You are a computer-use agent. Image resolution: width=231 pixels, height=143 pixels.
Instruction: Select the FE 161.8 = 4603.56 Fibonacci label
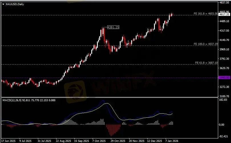(x=205, y=13)
